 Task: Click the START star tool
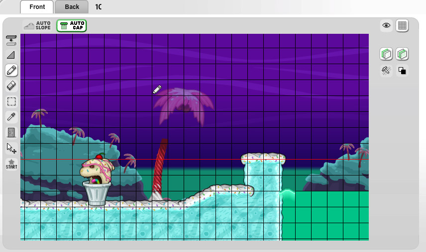(x=11, y=164)
